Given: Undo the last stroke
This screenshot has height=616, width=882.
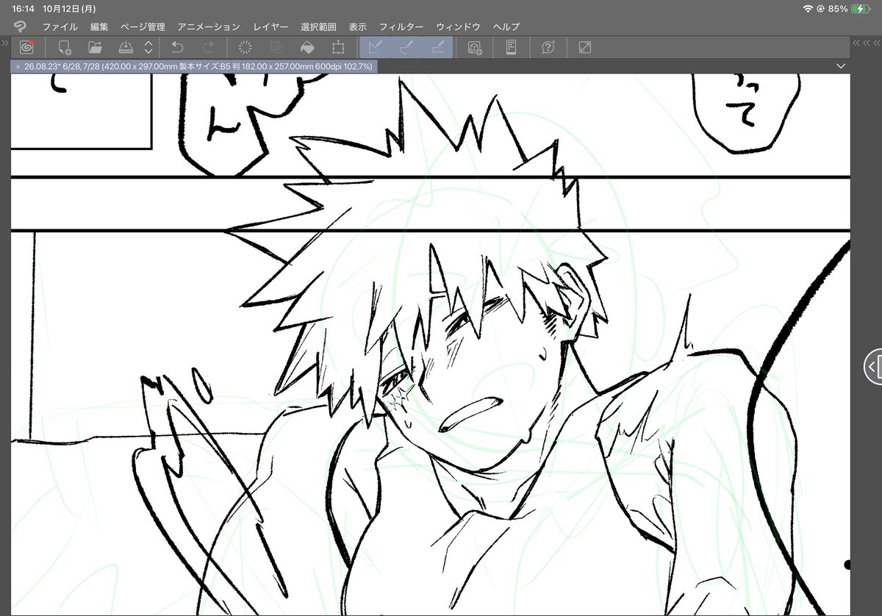Looking at the screenshot, I should (177, 48).
